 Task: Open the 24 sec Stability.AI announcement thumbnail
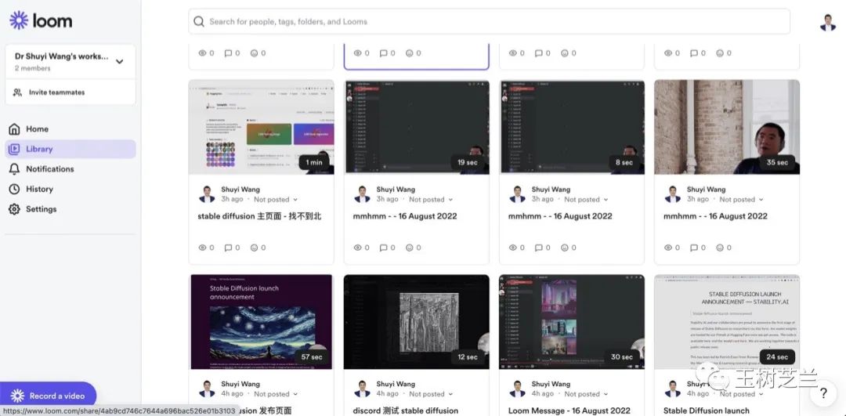[727, 321]
